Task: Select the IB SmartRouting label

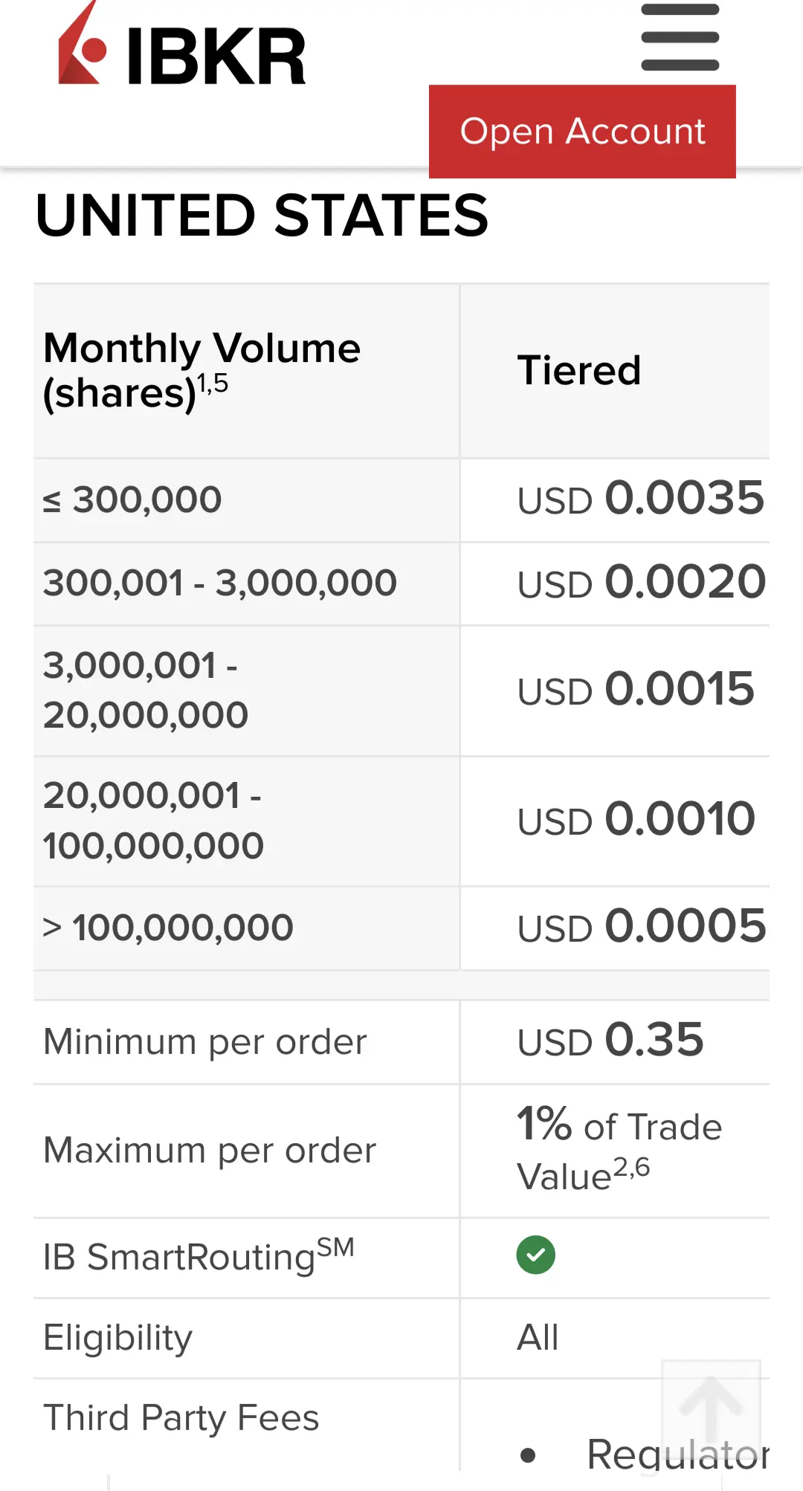Action: 199,1256
